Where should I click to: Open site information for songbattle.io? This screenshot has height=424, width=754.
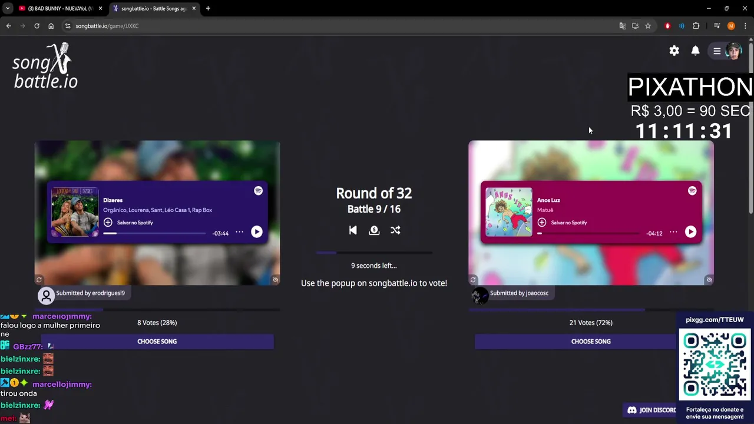[x=68, y=26]
